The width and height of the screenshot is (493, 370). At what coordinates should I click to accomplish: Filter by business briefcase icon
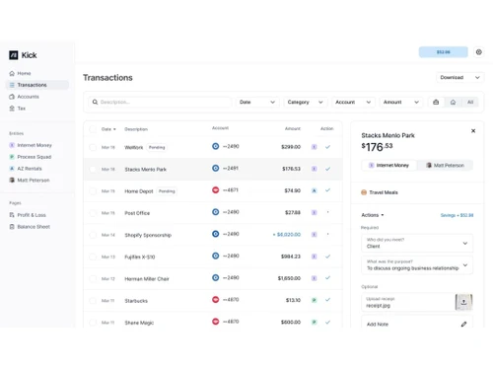tap(436, 102)
